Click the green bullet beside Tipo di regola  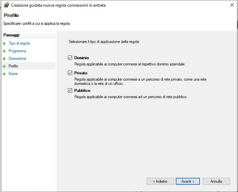(x=4, y=43)
